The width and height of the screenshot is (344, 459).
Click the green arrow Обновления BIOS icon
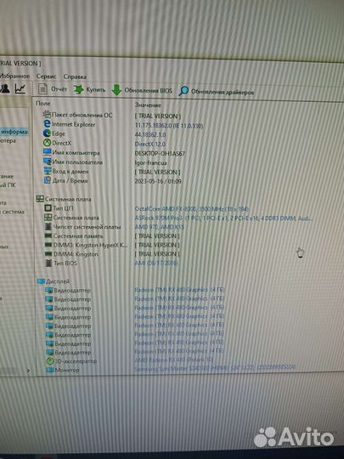pyautogui.click(x=116, y=90)
